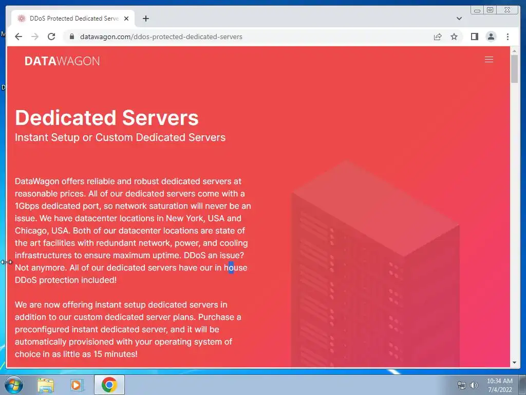Open a new browser tab
This screenshot has height=395, width=526.
click(x=145, y=19)
